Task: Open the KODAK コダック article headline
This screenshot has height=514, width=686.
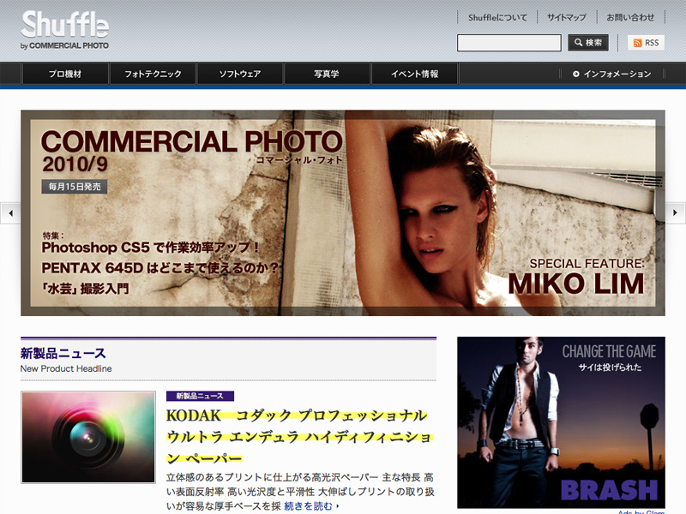Action: coord(298,437)
